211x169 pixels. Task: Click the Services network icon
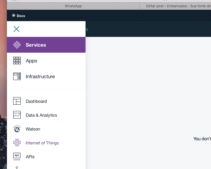pos(17,45)
